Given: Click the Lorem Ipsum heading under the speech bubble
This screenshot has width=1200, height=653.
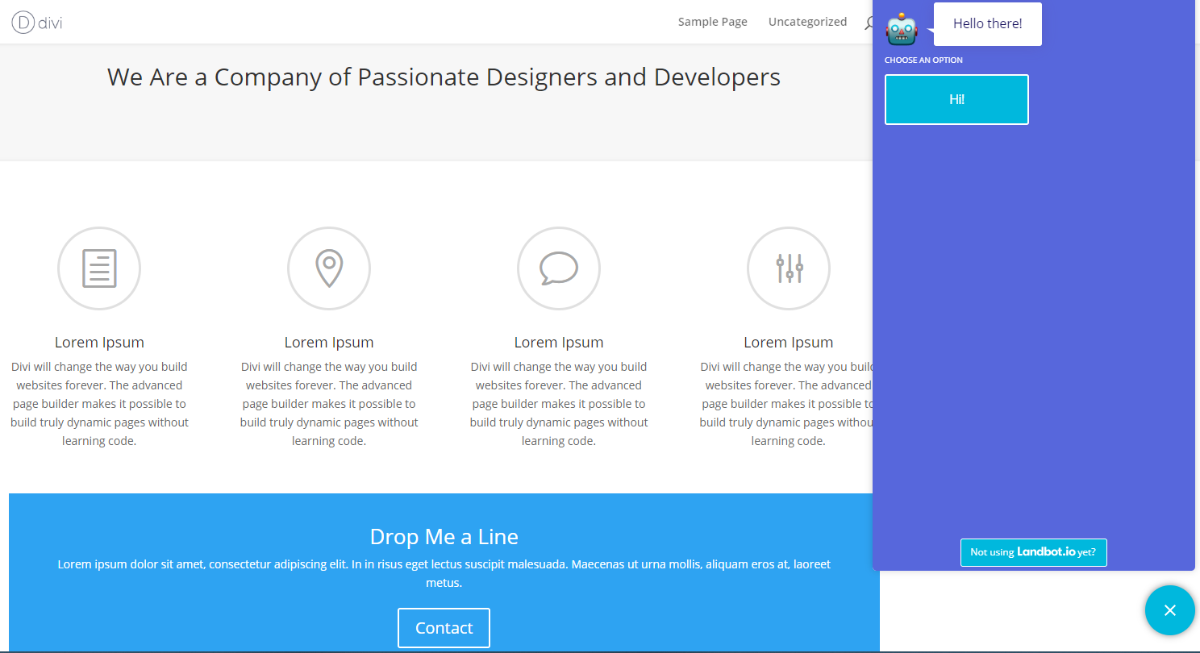Looking at the screenshot, I should 559,342.
